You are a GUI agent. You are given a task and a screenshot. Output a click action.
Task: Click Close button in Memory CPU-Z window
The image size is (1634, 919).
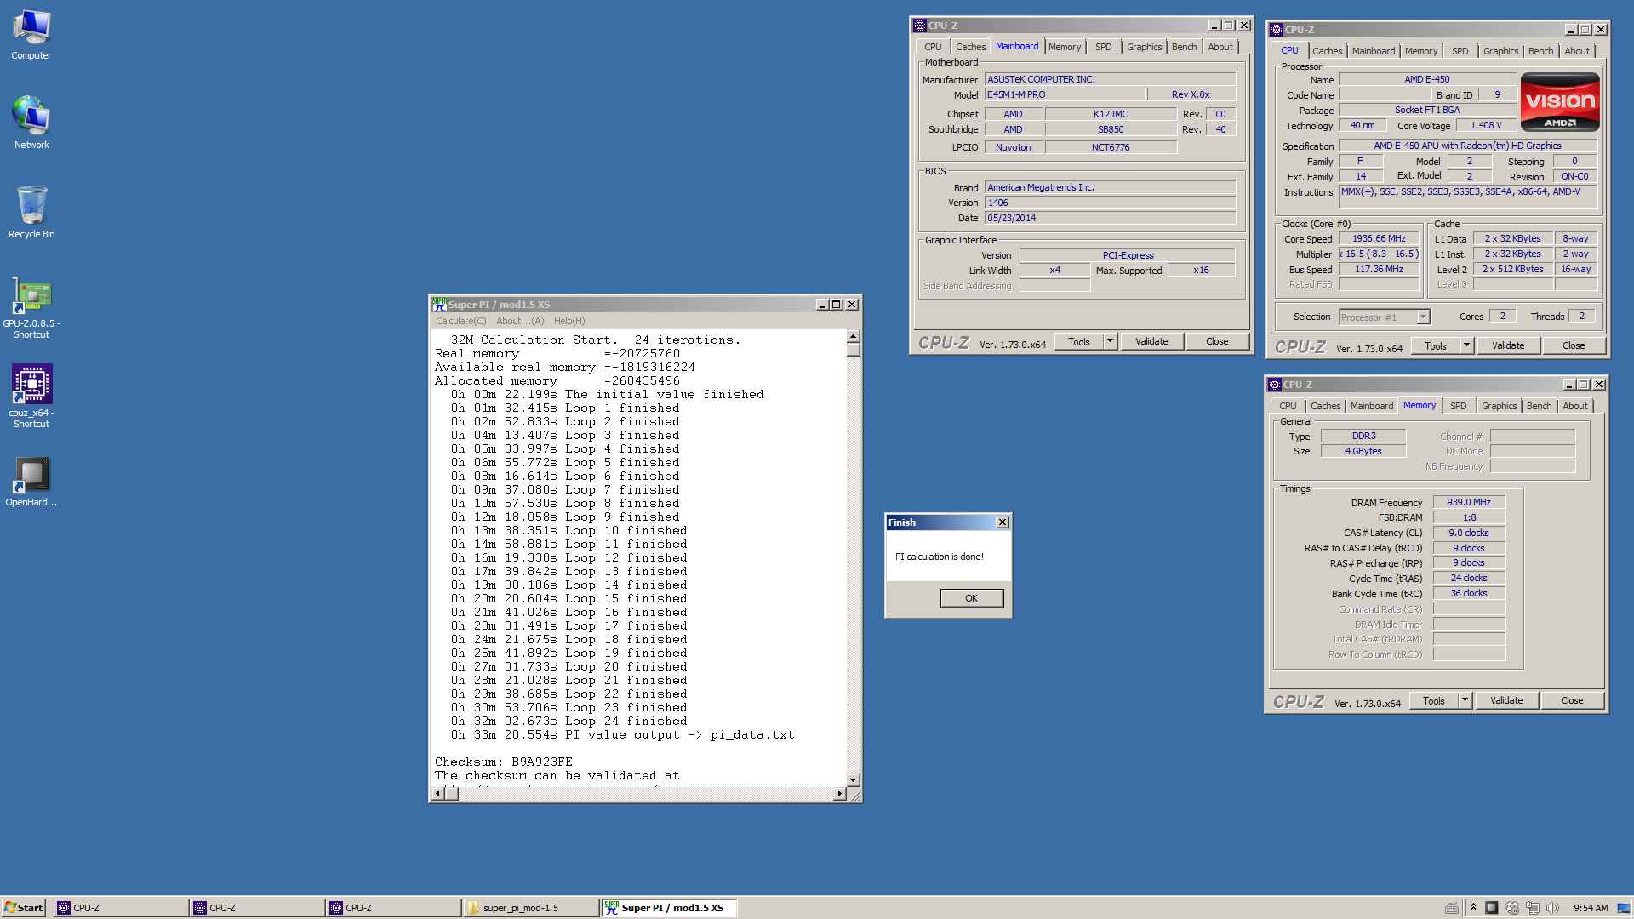[x=1572, y=700]
